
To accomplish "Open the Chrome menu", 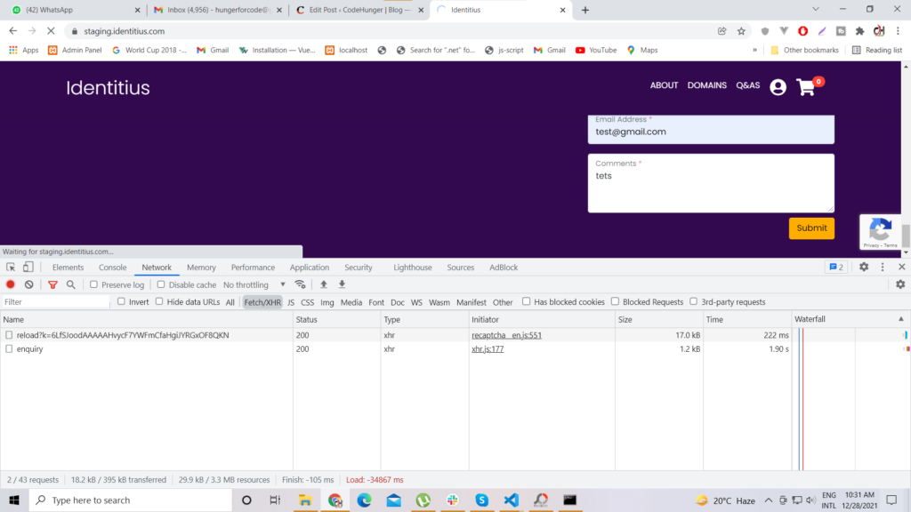I will pos(899,31).
